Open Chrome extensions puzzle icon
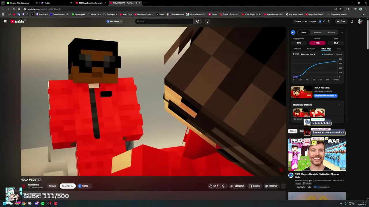 click(x=348, y=9)
